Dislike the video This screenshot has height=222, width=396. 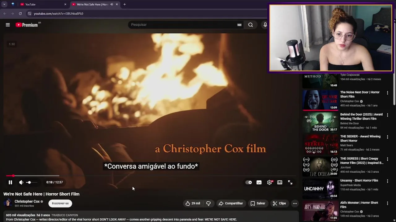coord(209,203)
